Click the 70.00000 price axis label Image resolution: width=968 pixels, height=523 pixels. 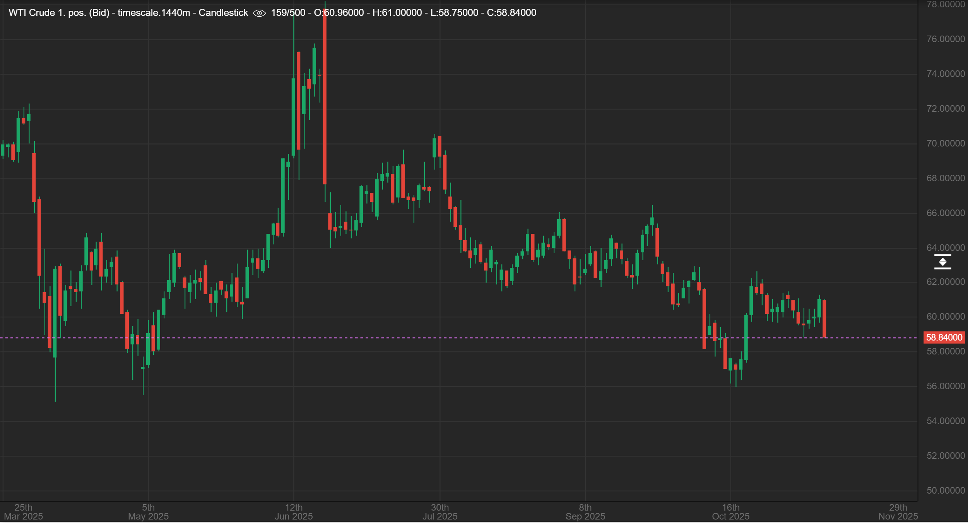point(946,143)
